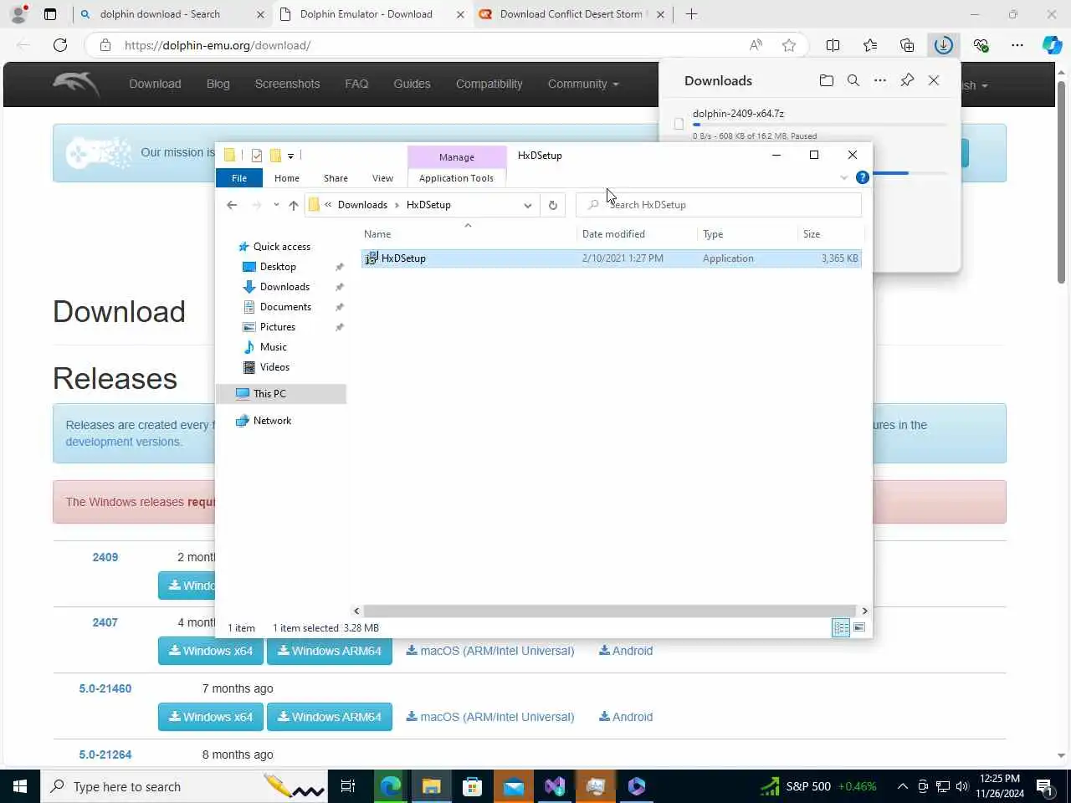Click the Manage contextual tab
The height and width of the screenshot is (803, 1071).
[457, 157]
